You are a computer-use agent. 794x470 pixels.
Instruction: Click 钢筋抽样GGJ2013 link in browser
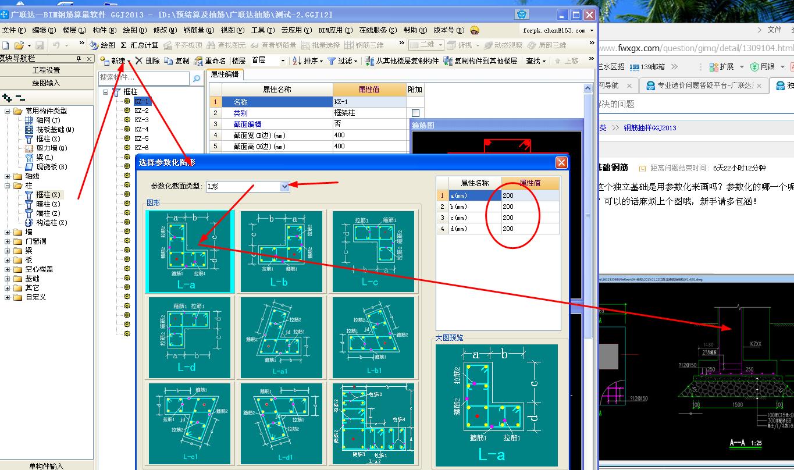pyautogui.click(x=650, y=128)
